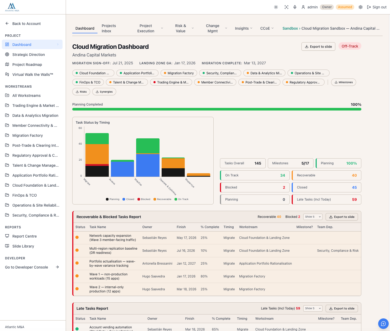Open the CCoE dropdown menu
This screenshot has height=331, width=390.
click(x=267, y=28)
